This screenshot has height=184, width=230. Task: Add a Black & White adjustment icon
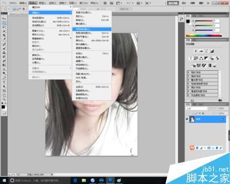pos(207,58)
